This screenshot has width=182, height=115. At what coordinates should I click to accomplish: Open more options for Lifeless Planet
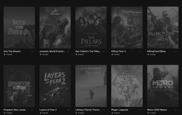[104, 110]
